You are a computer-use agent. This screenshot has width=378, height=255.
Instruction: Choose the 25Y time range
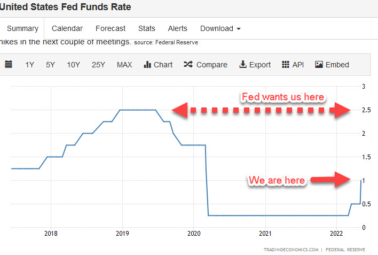point(98,65)
